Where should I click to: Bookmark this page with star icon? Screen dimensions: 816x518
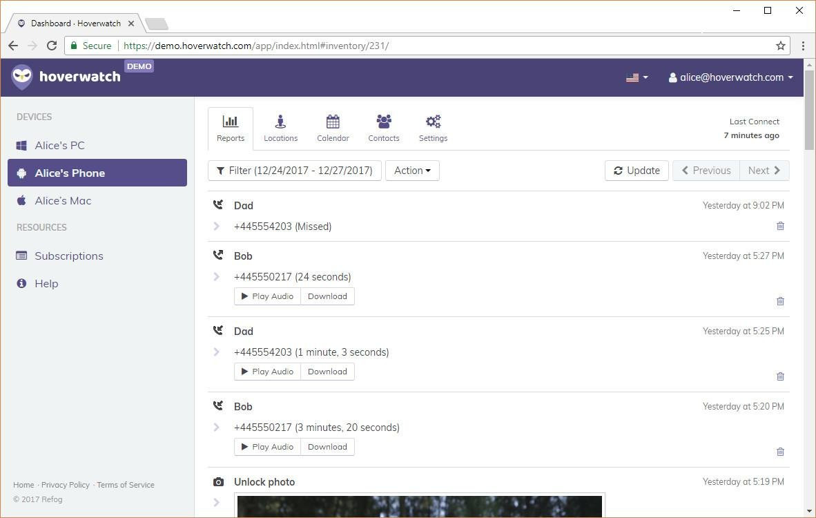[x=781, y=46]
